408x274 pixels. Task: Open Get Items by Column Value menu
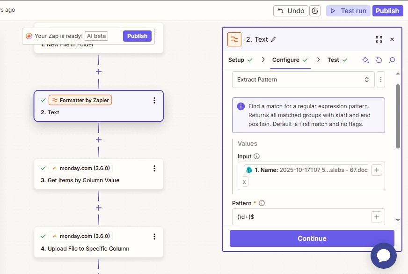click(x=154, y=169)
